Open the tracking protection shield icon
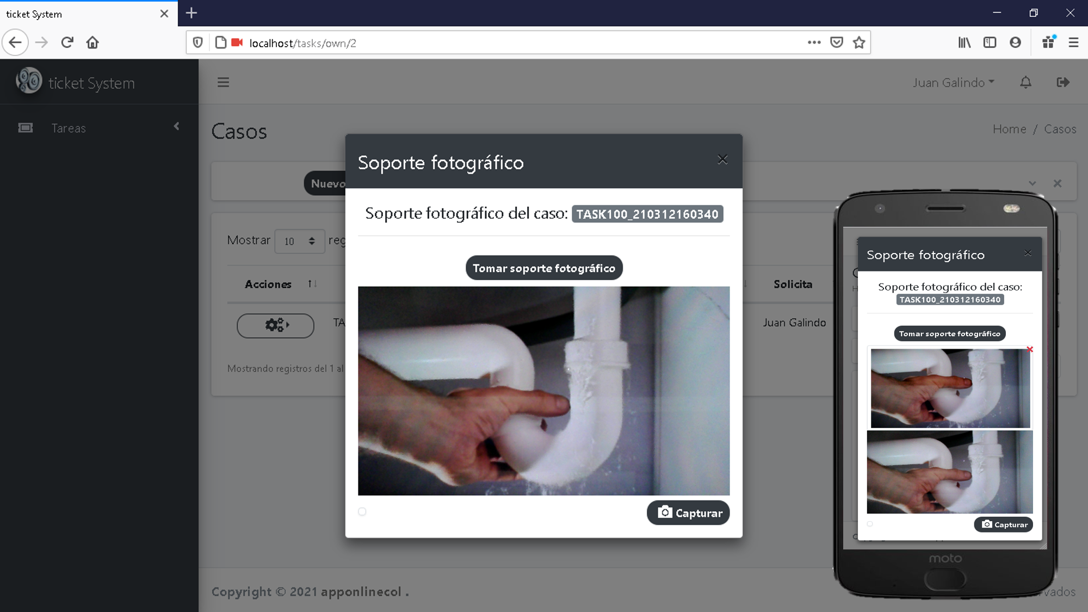 pos(198,42)
